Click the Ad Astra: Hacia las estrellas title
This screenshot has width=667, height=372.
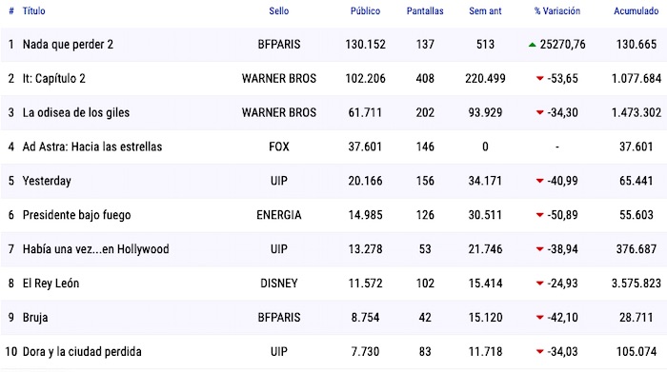(92, 147)
